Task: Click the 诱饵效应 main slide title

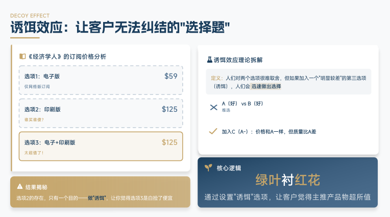Action: point(117,28)
